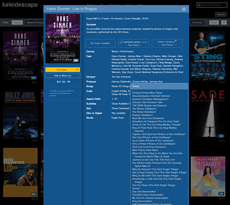Click HD badge on Sade cover
The height and width of the screenshot is (205, 230).
(x=221, y=136)
